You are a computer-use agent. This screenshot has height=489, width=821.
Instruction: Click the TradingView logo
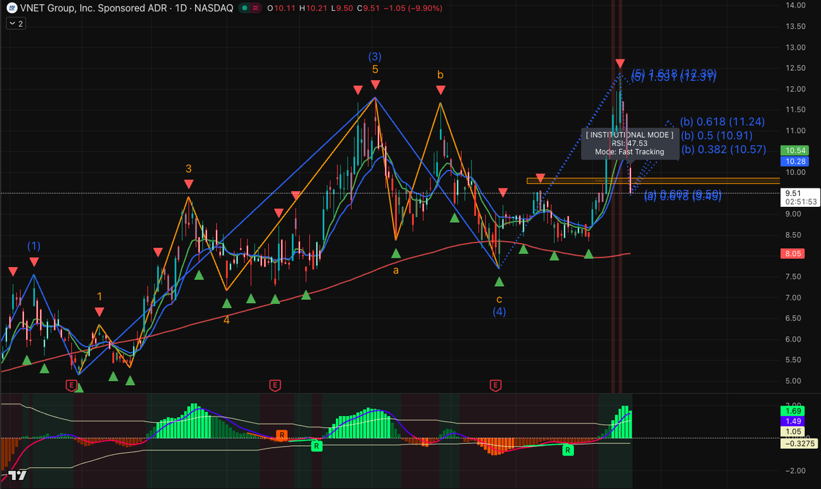click(x=18, y=475)
